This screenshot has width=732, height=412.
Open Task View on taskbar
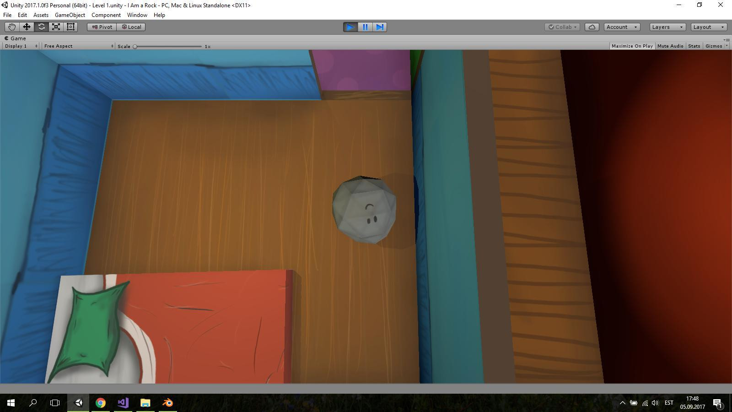[x=55, y=403]
